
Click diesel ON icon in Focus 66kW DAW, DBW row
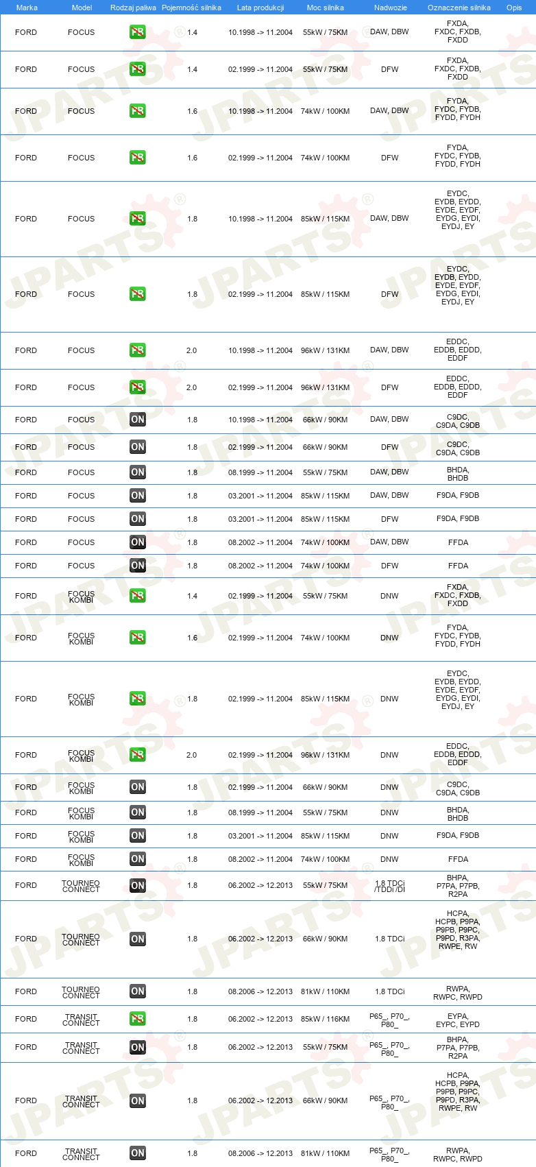137,420
